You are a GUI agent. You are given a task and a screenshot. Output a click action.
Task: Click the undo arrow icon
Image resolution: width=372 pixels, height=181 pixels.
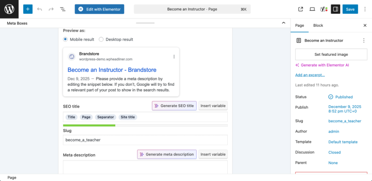tap(40, 9)
